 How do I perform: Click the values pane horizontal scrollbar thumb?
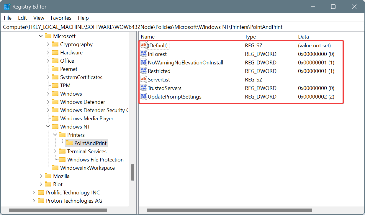229,210
